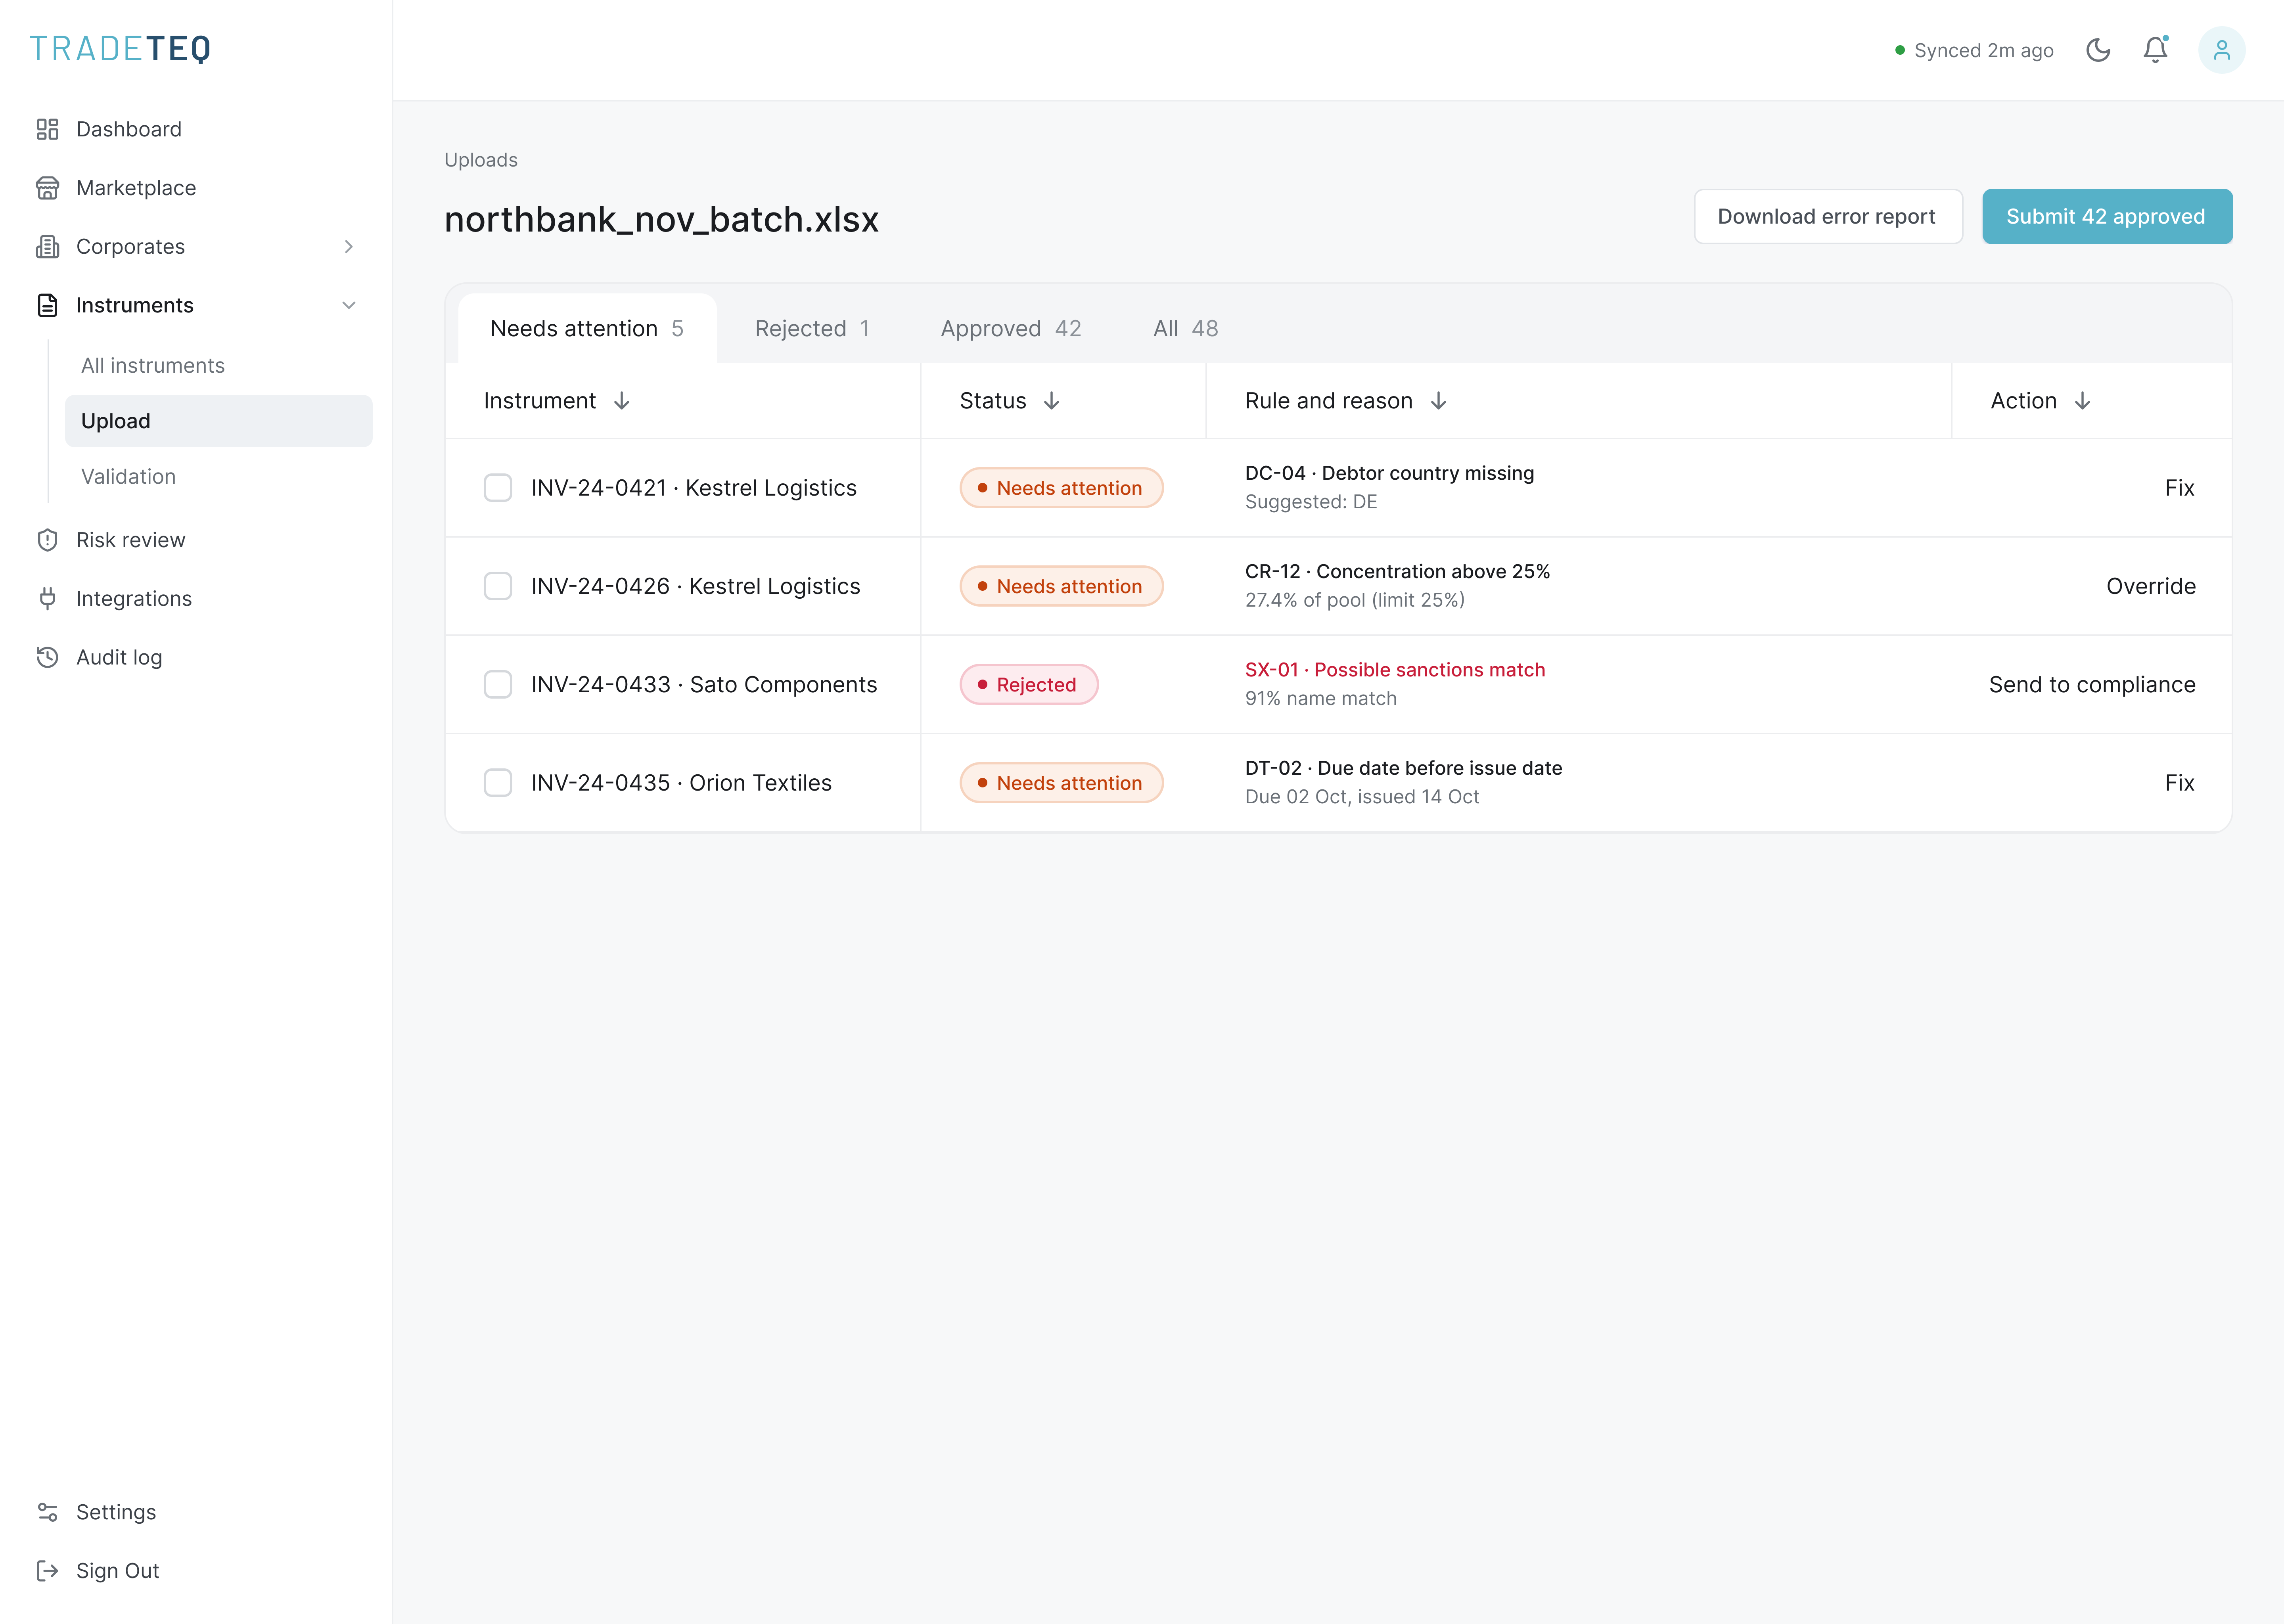Check the INV-24-0421 Kestrel Logistics checkbox
The width and height of the screenshot is (2284, 1624).
[x=498, y=488]
